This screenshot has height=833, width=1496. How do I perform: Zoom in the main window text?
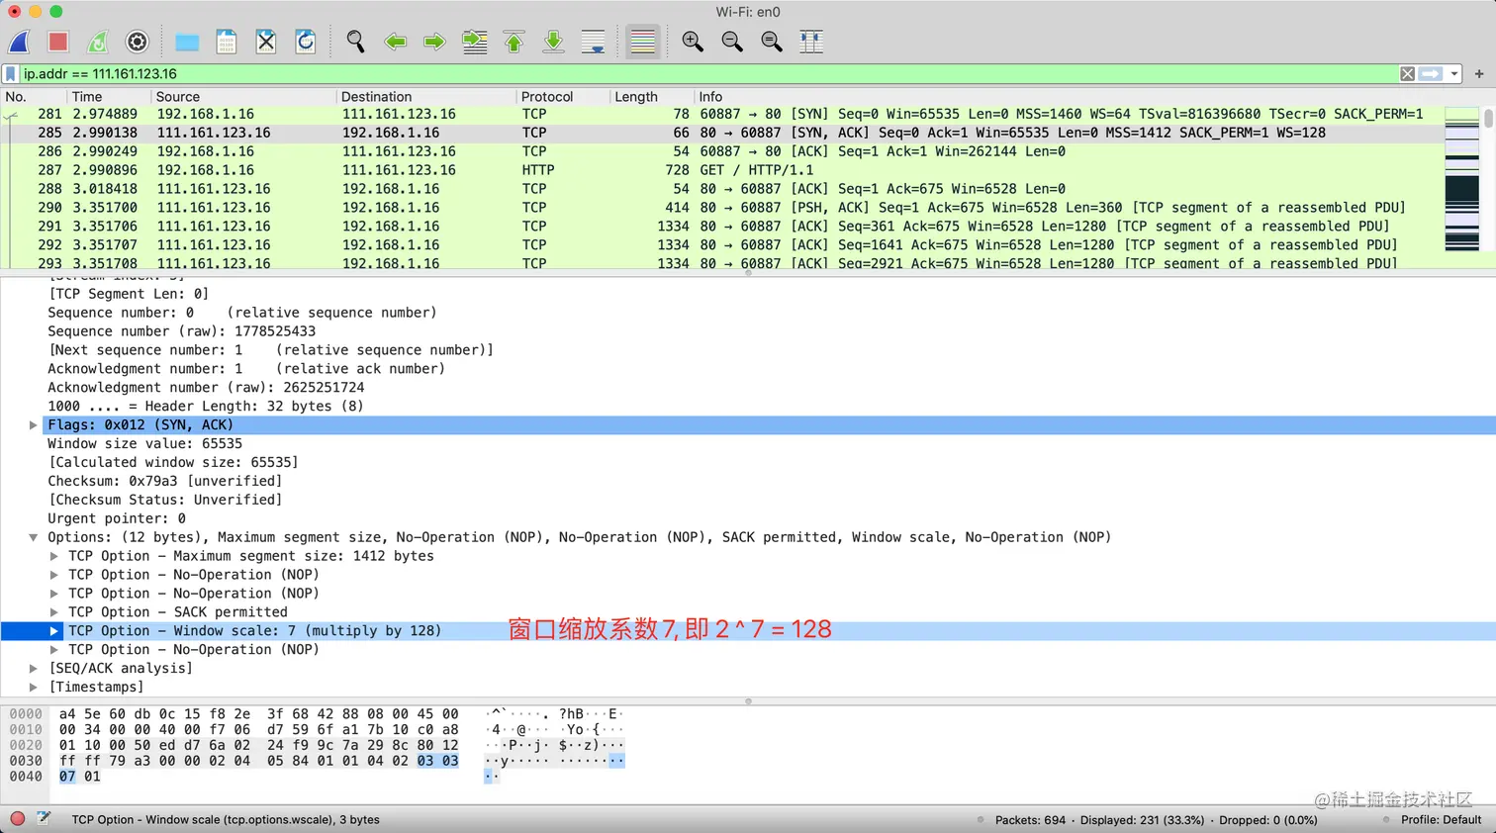click(693, 42)
